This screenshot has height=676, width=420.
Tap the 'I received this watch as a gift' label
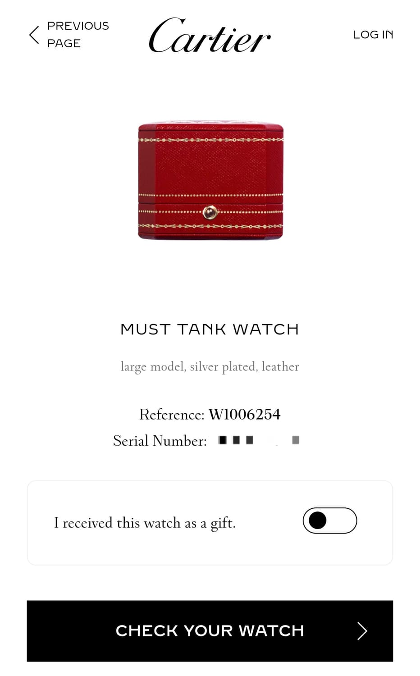(x=145, y=523)
